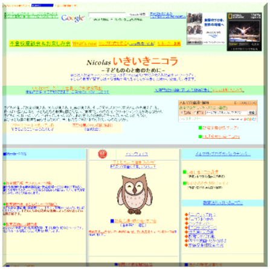Select the 解除 radio in mail magazine box
Screen dimensions: 270x269
[x=195, y=113]
